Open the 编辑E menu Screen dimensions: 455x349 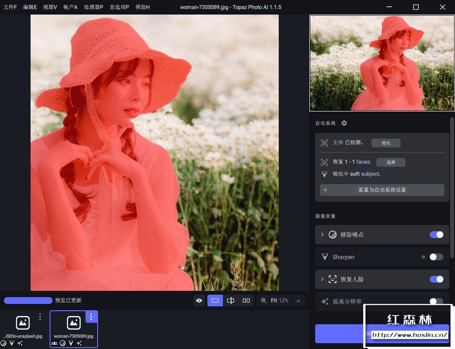point(30,7)
